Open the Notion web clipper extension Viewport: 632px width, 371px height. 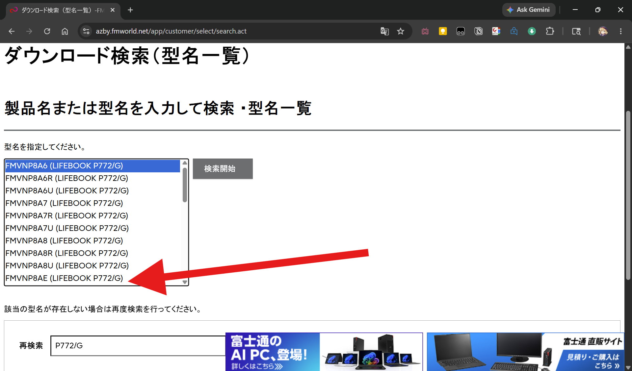478,31
